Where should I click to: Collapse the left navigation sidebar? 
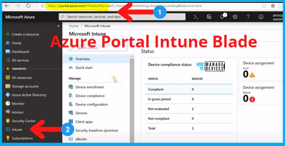click(58, 26)
